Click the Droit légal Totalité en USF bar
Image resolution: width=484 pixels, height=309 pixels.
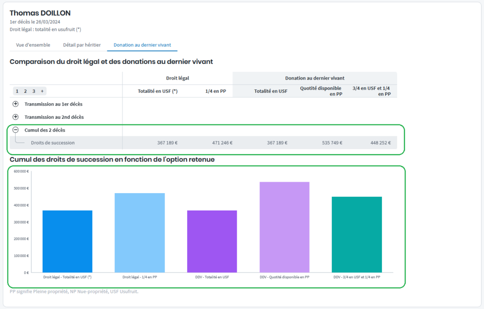click(x=67, y=241)
